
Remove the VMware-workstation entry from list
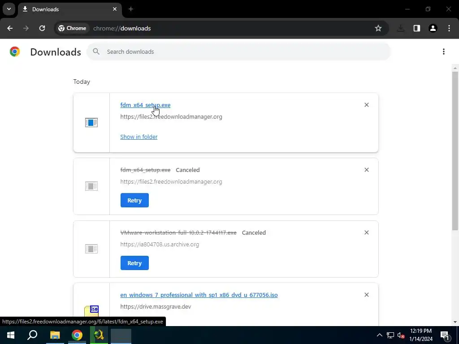367,232
